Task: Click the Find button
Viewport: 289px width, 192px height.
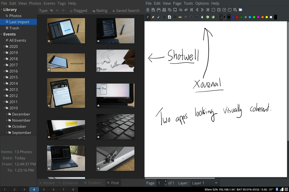Action: (113, 183)
